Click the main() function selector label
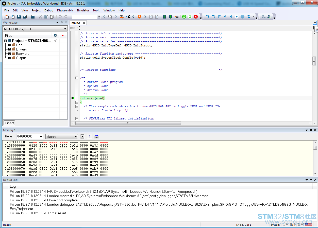 [x=75, y=28]
